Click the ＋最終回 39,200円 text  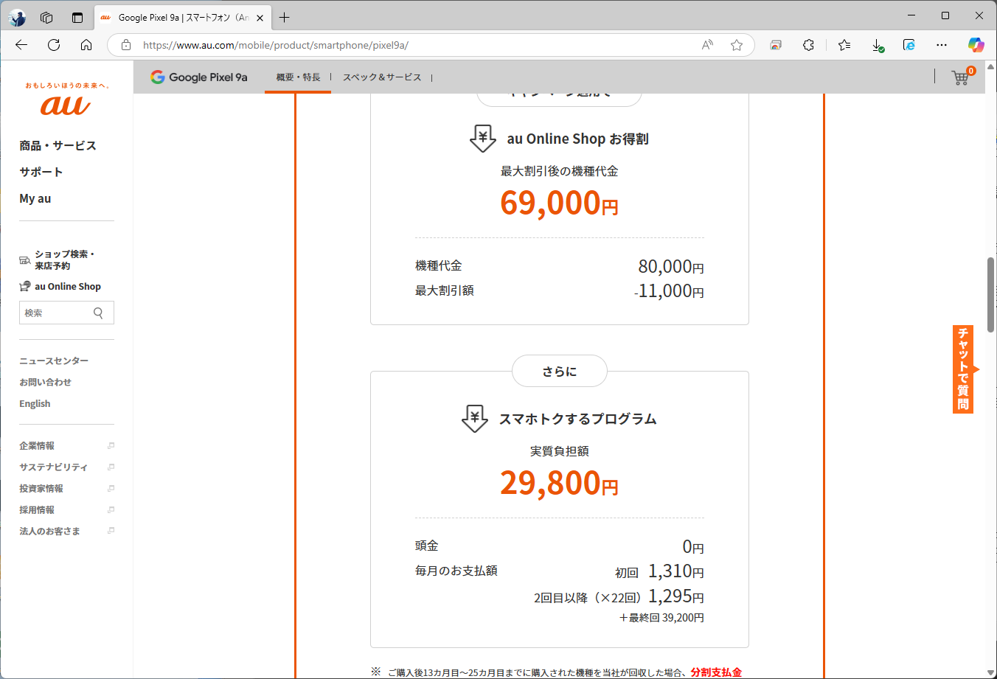click(x=661, y=618)
